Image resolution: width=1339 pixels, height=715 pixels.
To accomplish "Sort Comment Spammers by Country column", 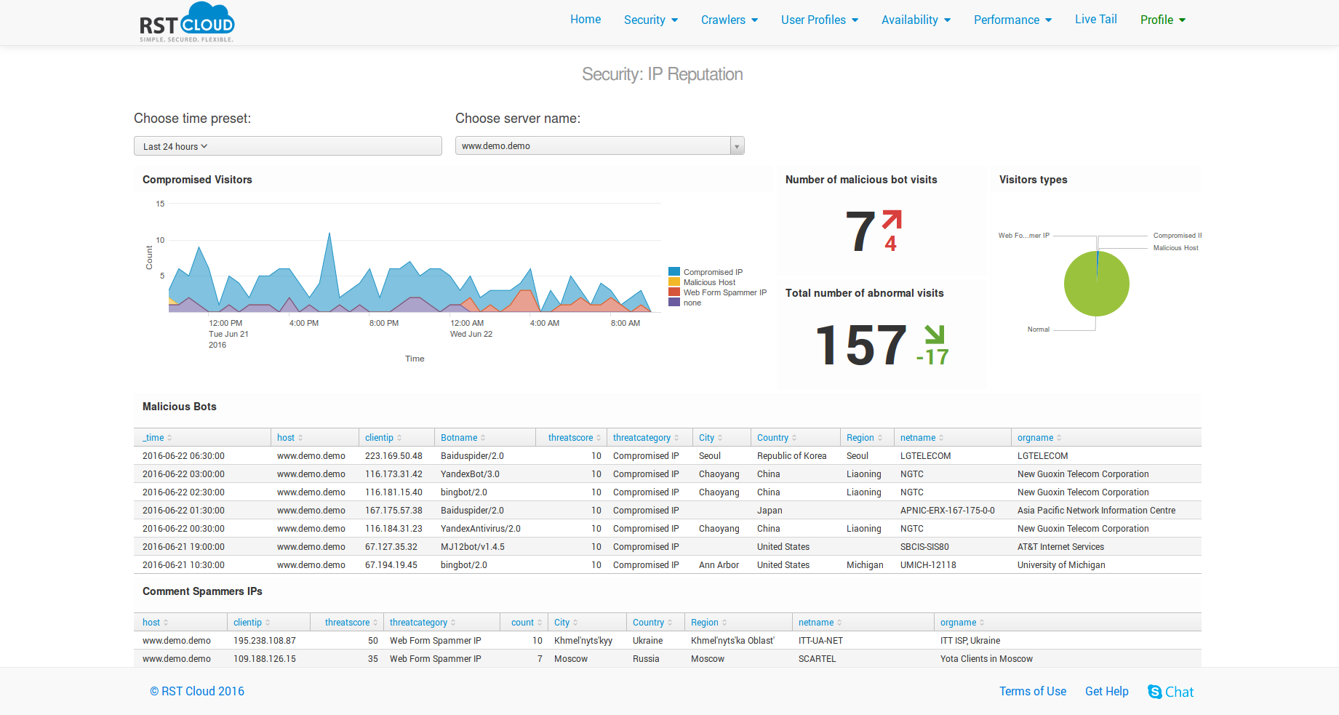I will (652, 623).
